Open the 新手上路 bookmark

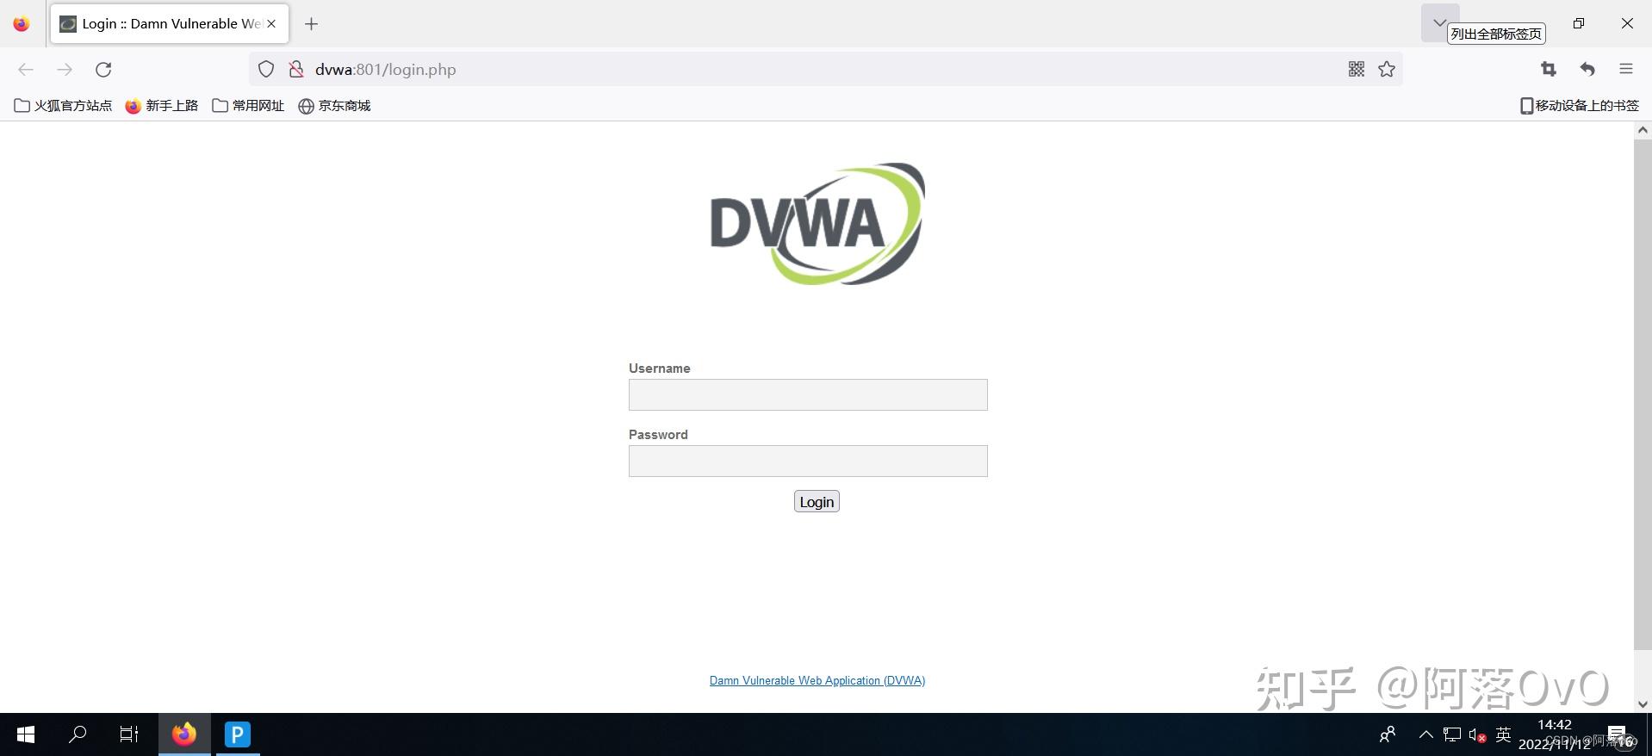(162, 106)
